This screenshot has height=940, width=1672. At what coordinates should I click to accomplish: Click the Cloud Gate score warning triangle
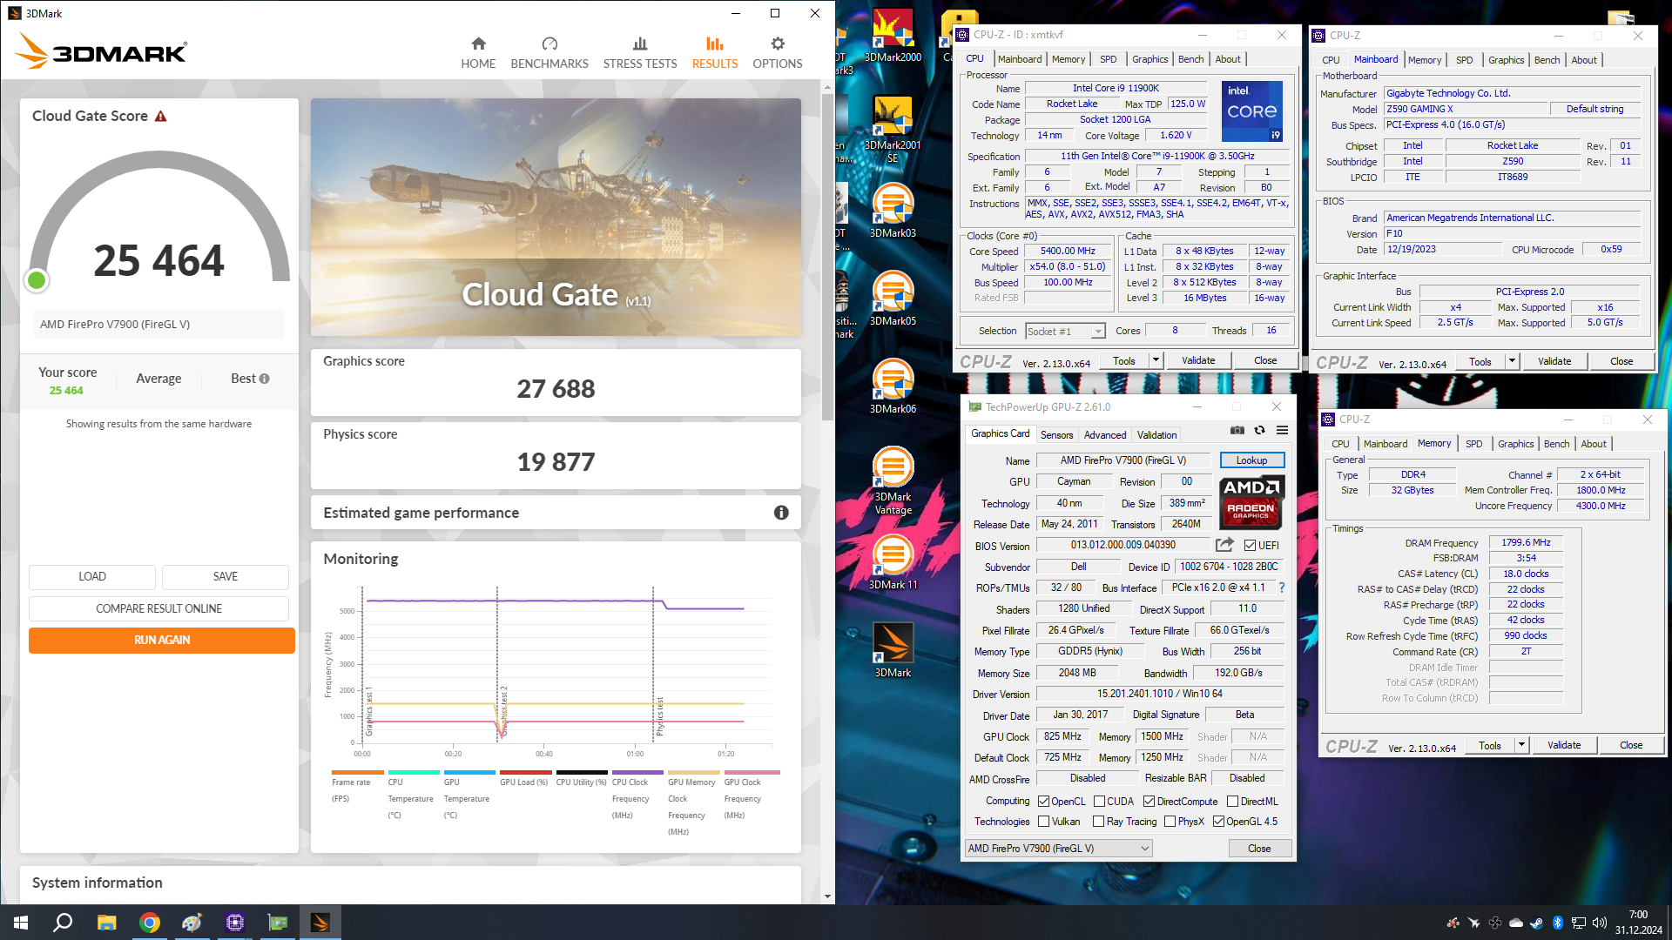pos(160,117)
